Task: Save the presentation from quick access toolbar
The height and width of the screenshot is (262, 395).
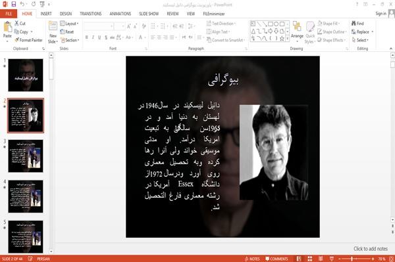Action: point(14,4)
